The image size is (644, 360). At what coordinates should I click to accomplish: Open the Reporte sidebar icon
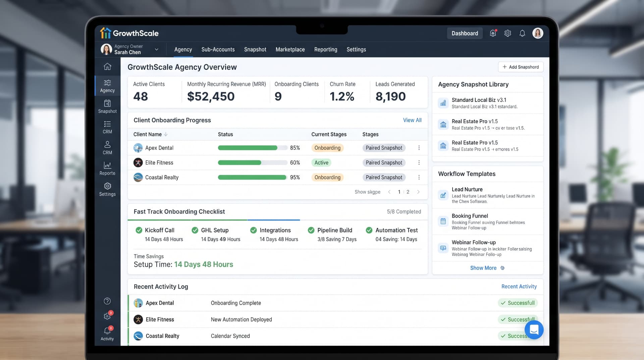[x=107, y=169]
